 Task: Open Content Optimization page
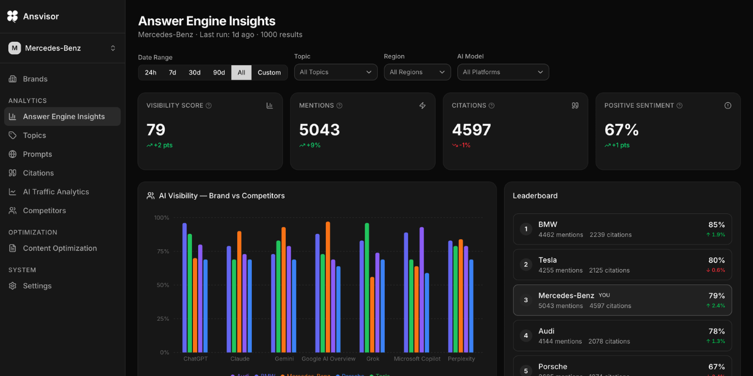pyautogui.click(x=62, y=248)
